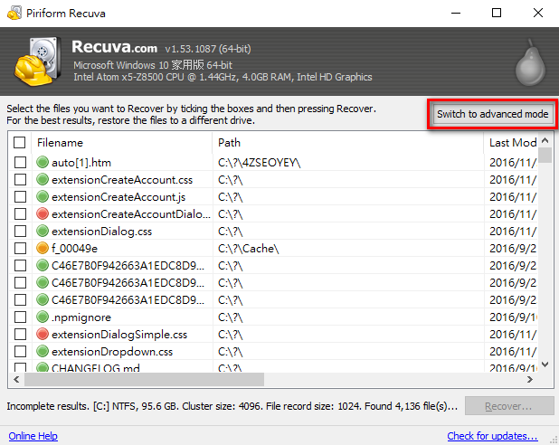This screenshot has height=445, width=559.
Task: Click the green status dot of extensionDropdown.css
Action: pyautogui.click(x=43, y=351)
